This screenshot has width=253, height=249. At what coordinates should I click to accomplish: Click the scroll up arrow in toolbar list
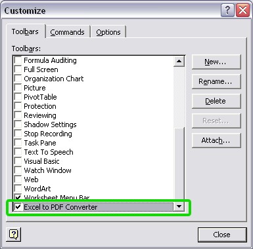(179, 61)
